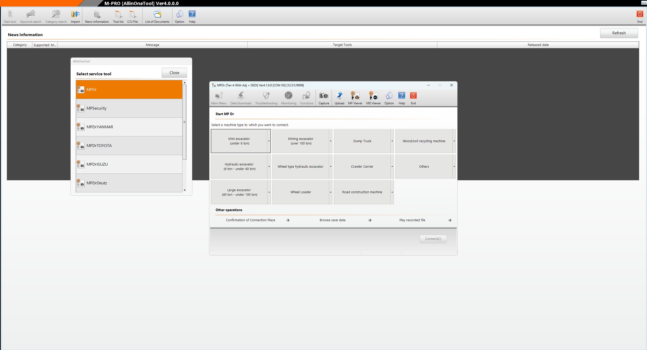Expand Mini excavator dropdown arrow
647x350 pixels.
[269, 141]
